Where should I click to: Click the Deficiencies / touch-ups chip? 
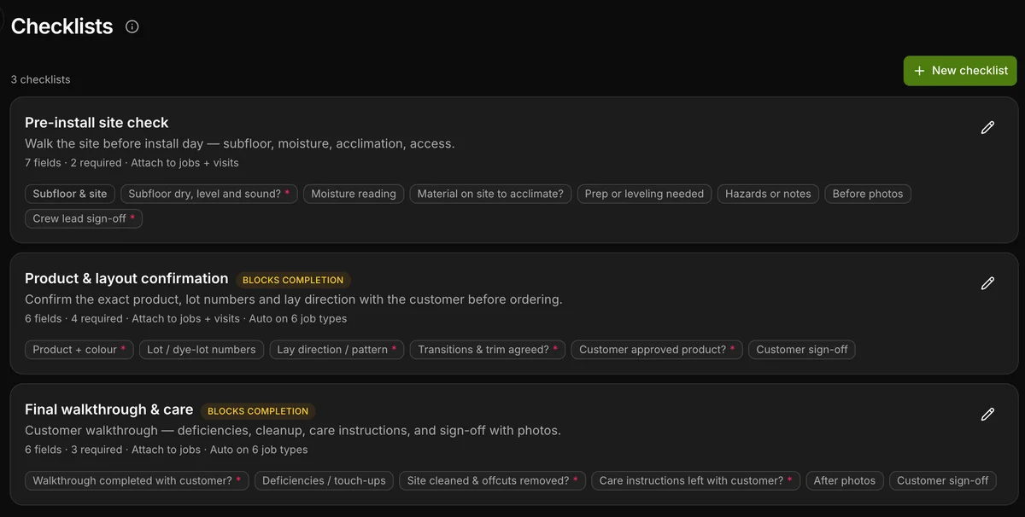(x=324, y=481)
